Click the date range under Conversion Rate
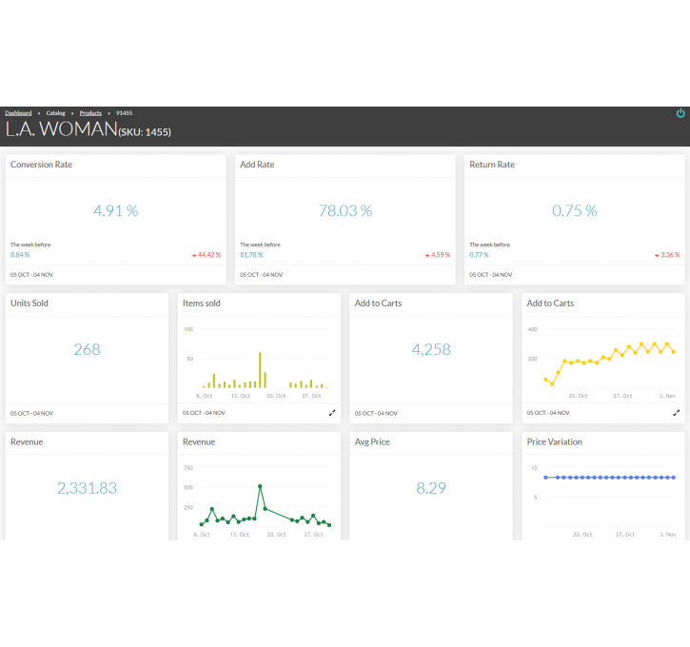Screen dimensions: 690x647 coord(31,274)
